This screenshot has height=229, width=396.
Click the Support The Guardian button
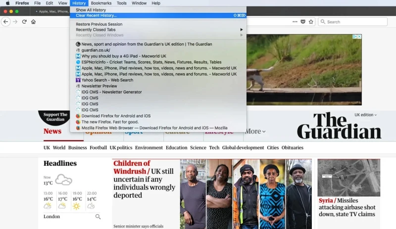coord(55,117)
